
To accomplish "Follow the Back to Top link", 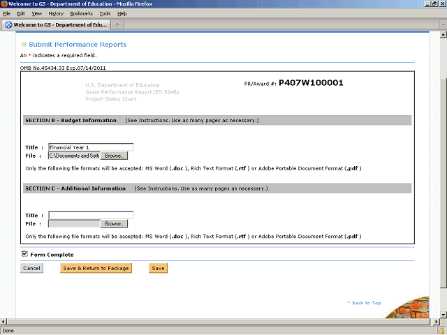I will (x=364, y=303).
